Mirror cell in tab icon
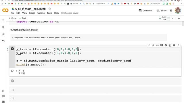 170,45
